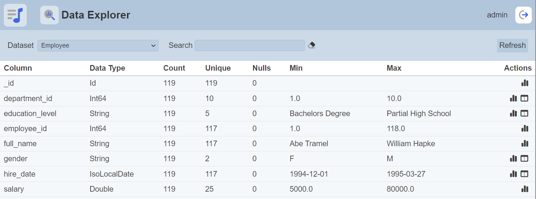Click the Unique column header

pyautogui.click(x=218, y=68)
